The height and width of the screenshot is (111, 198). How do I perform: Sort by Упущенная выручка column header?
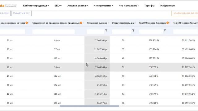[x=97, y=23]
